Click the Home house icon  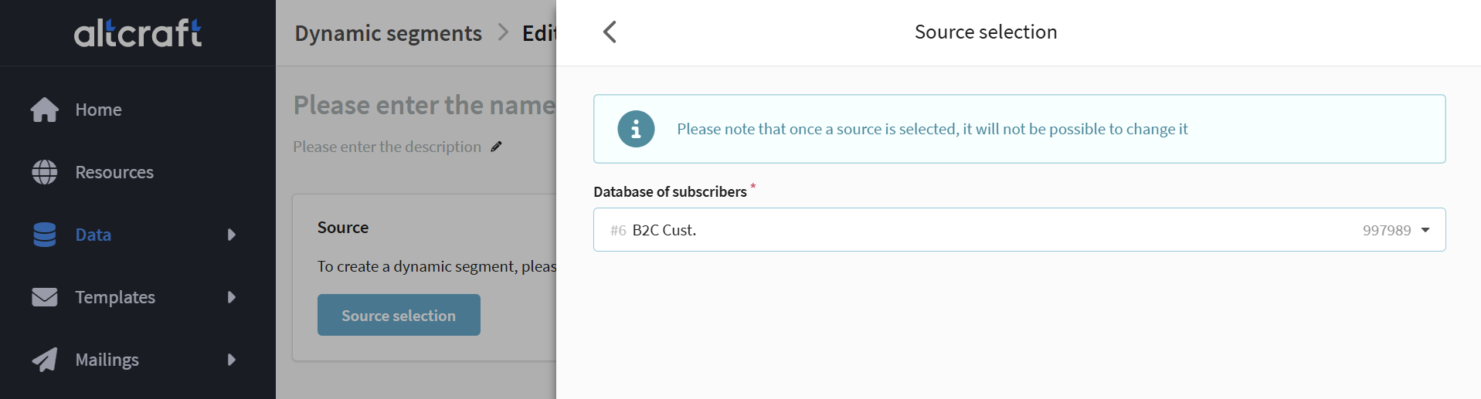pyautogui.click(x=45, y=110)
